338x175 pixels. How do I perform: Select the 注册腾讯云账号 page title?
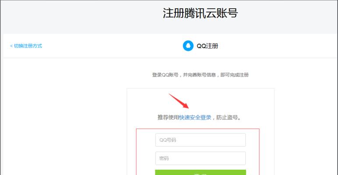200,13
